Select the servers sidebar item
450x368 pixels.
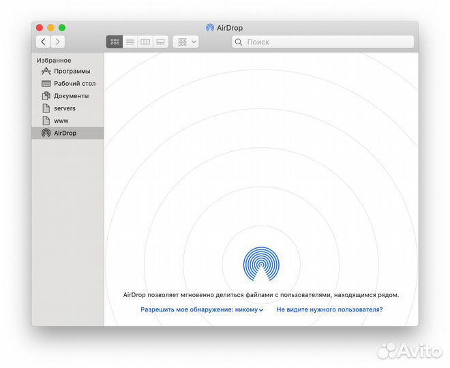[64, 108]
